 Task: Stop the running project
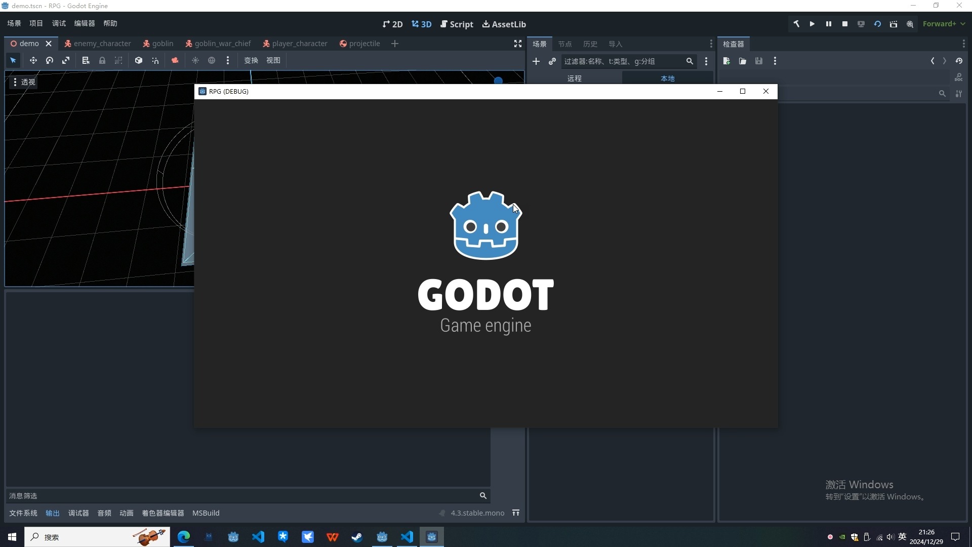pyautogui.click(x=845, y=24)
